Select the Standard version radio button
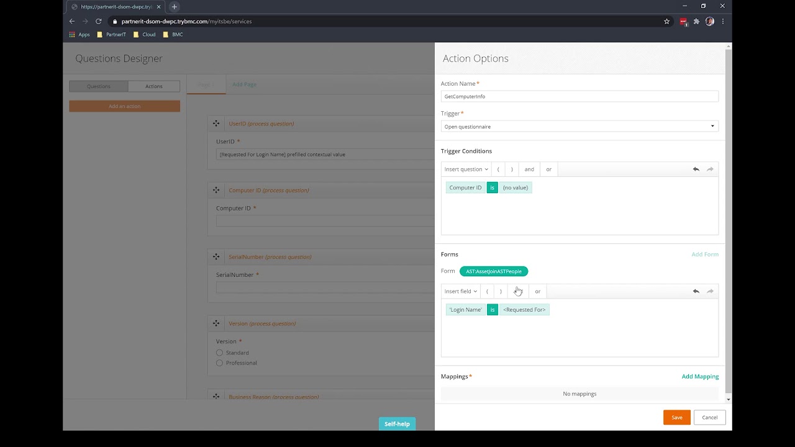 tap(219, 353)
